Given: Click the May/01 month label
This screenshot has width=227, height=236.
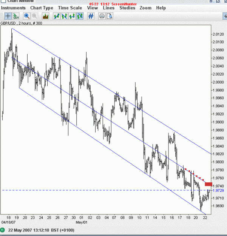Looking at the screenshot, I should click(x=82, y=222).
